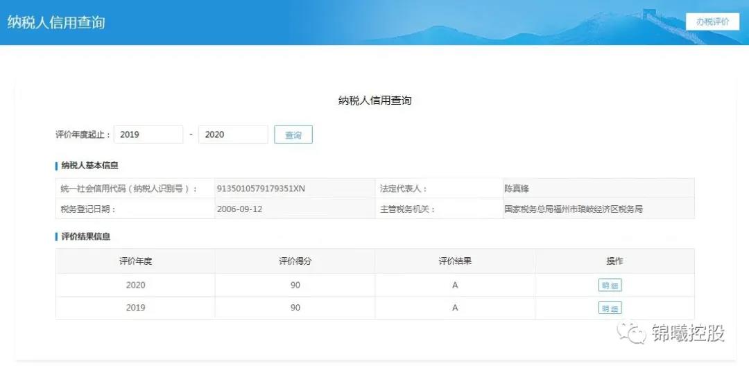Click the 操作 column header
Viewport: 749px width, 366px height.
[614, 261]
